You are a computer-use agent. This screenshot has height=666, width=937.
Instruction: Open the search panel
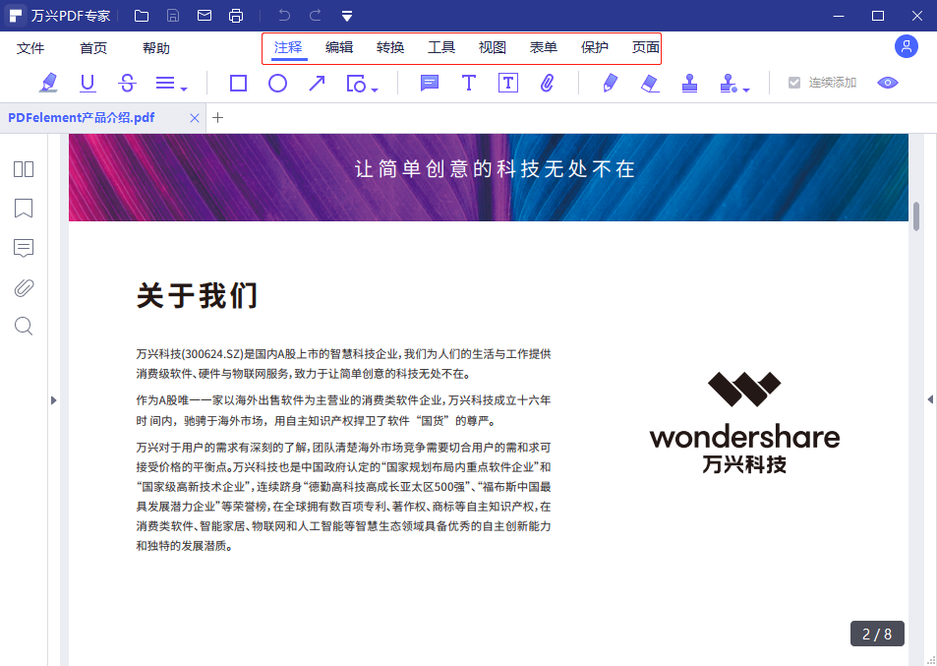click(23, 326)
